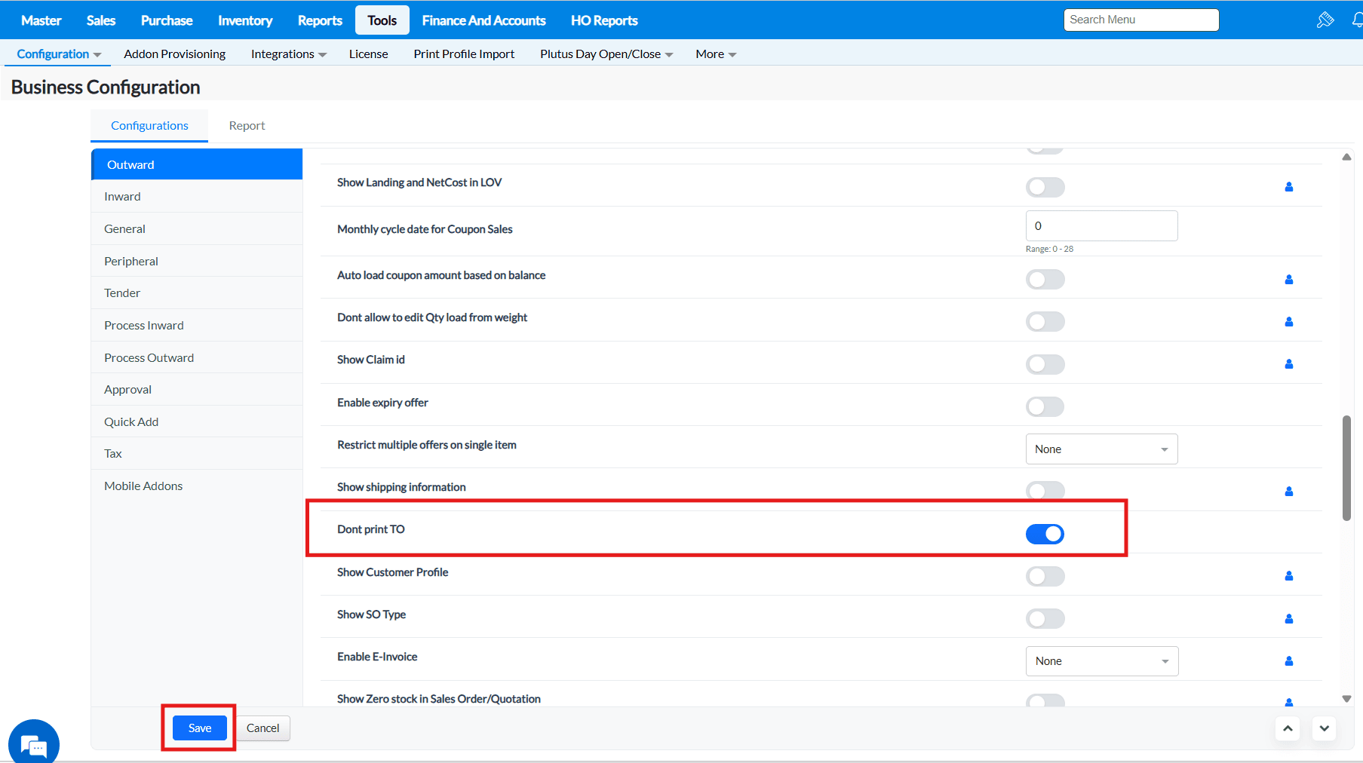Toggle Dont allow to edit Qty load from weight
Viewport: 1363px width, 763px height.
coord(1045,322)
